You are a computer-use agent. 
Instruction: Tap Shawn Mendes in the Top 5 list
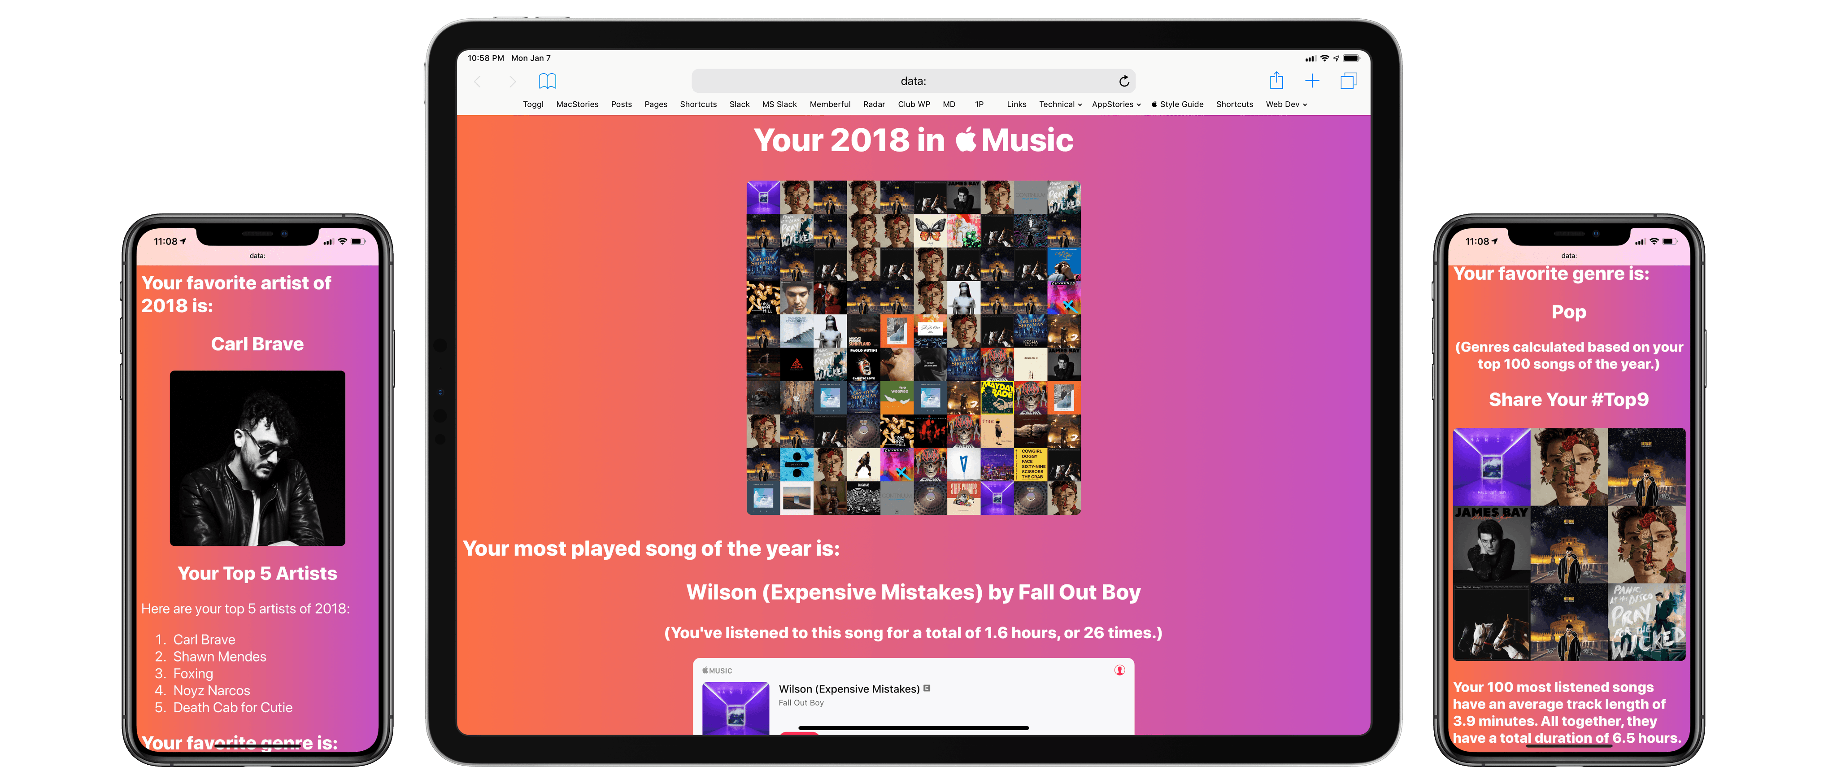click(x=220, y=656)
